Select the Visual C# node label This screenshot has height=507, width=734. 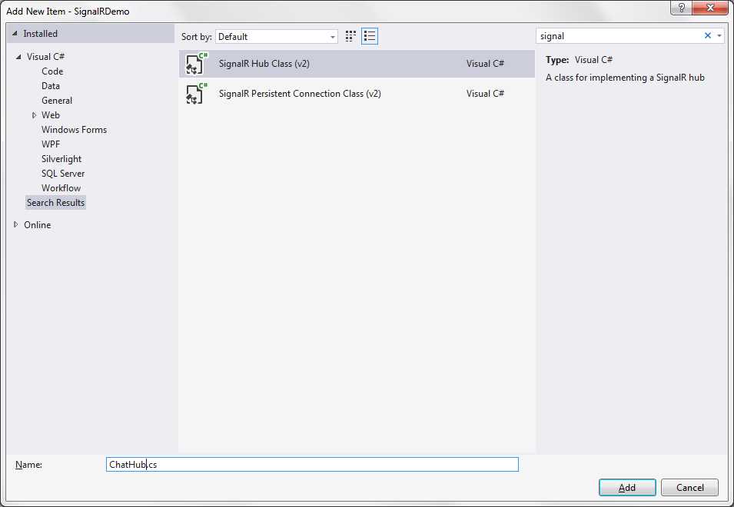(x=45, y=57)
